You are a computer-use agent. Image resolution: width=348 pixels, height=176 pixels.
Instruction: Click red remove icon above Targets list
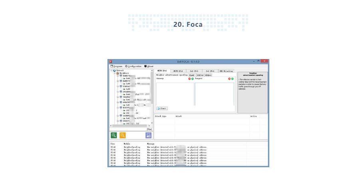pos(229,79)
